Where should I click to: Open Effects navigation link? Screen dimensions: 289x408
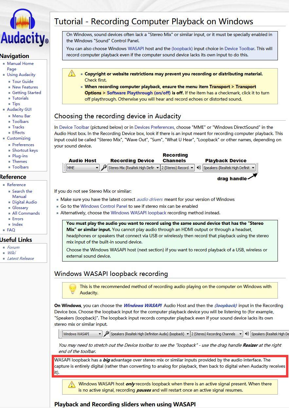pos(19,133)
